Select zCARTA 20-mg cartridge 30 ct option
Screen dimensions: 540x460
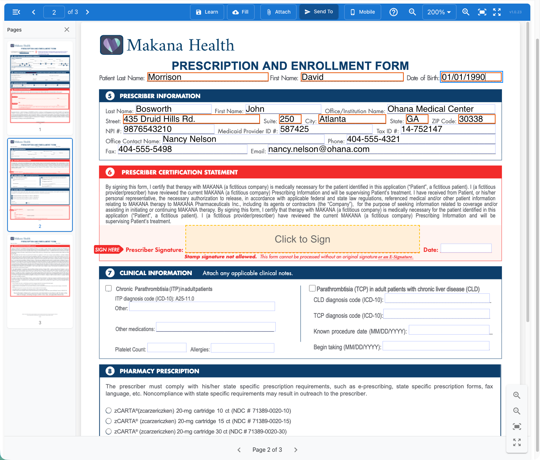[109, 431]
